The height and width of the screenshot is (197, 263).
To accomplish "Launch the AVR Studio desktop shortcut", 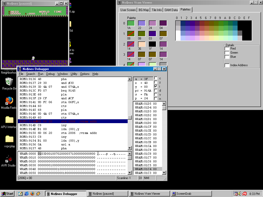I will 9,159.
